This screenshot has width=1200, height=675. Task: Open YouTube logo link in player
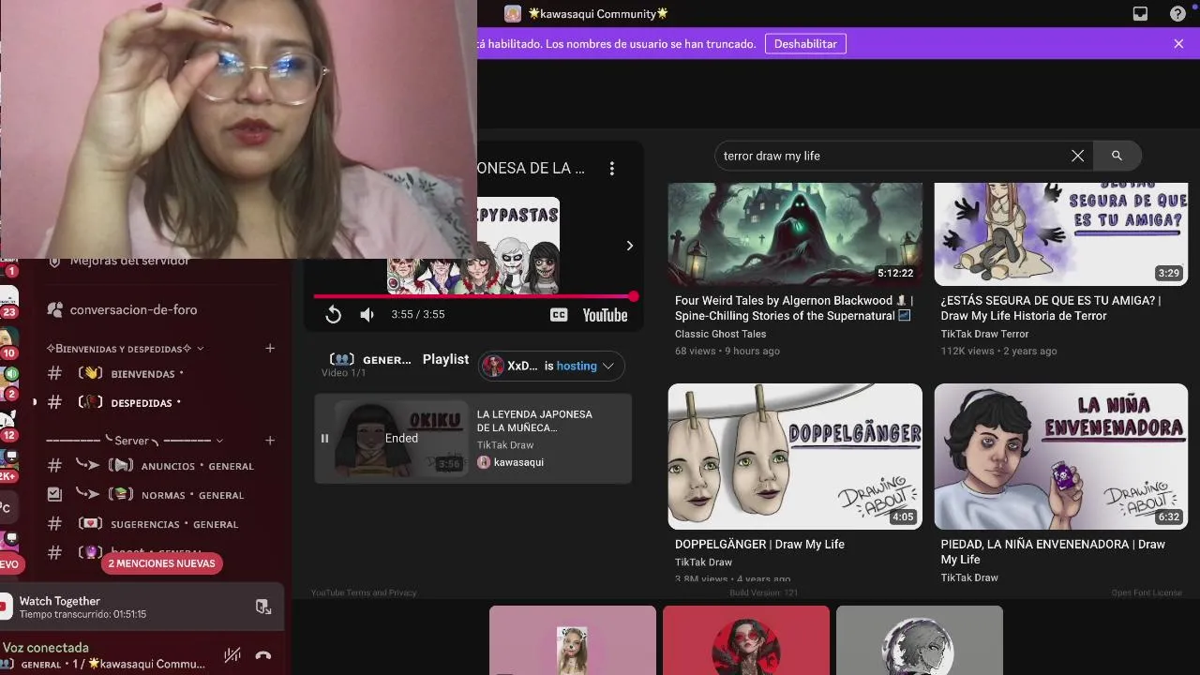click(605, 315)
